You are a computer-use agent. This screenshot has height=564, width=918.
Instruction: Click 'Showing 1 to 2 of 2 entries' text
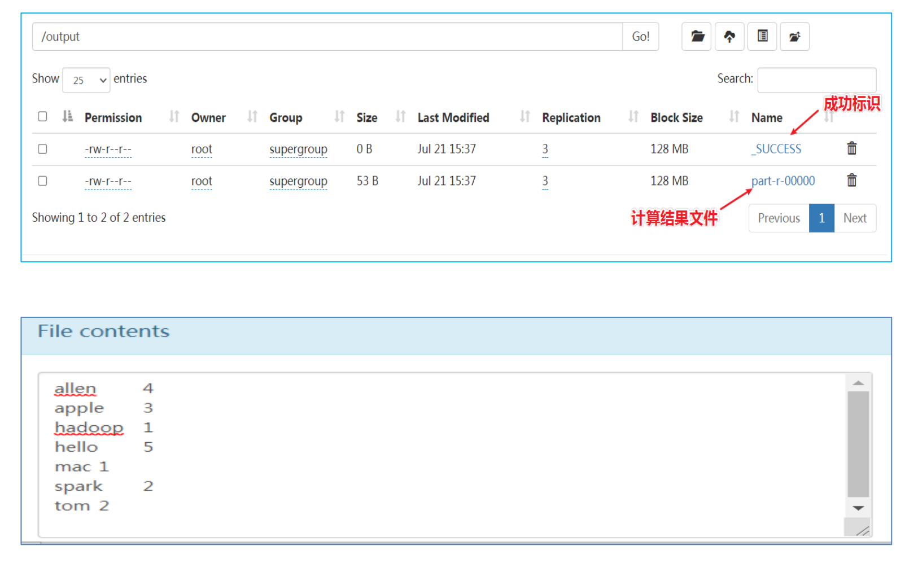[x=99, y=218]
